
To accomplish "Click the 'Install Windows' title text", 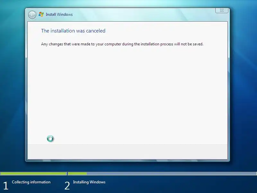I will coord(59,14).
